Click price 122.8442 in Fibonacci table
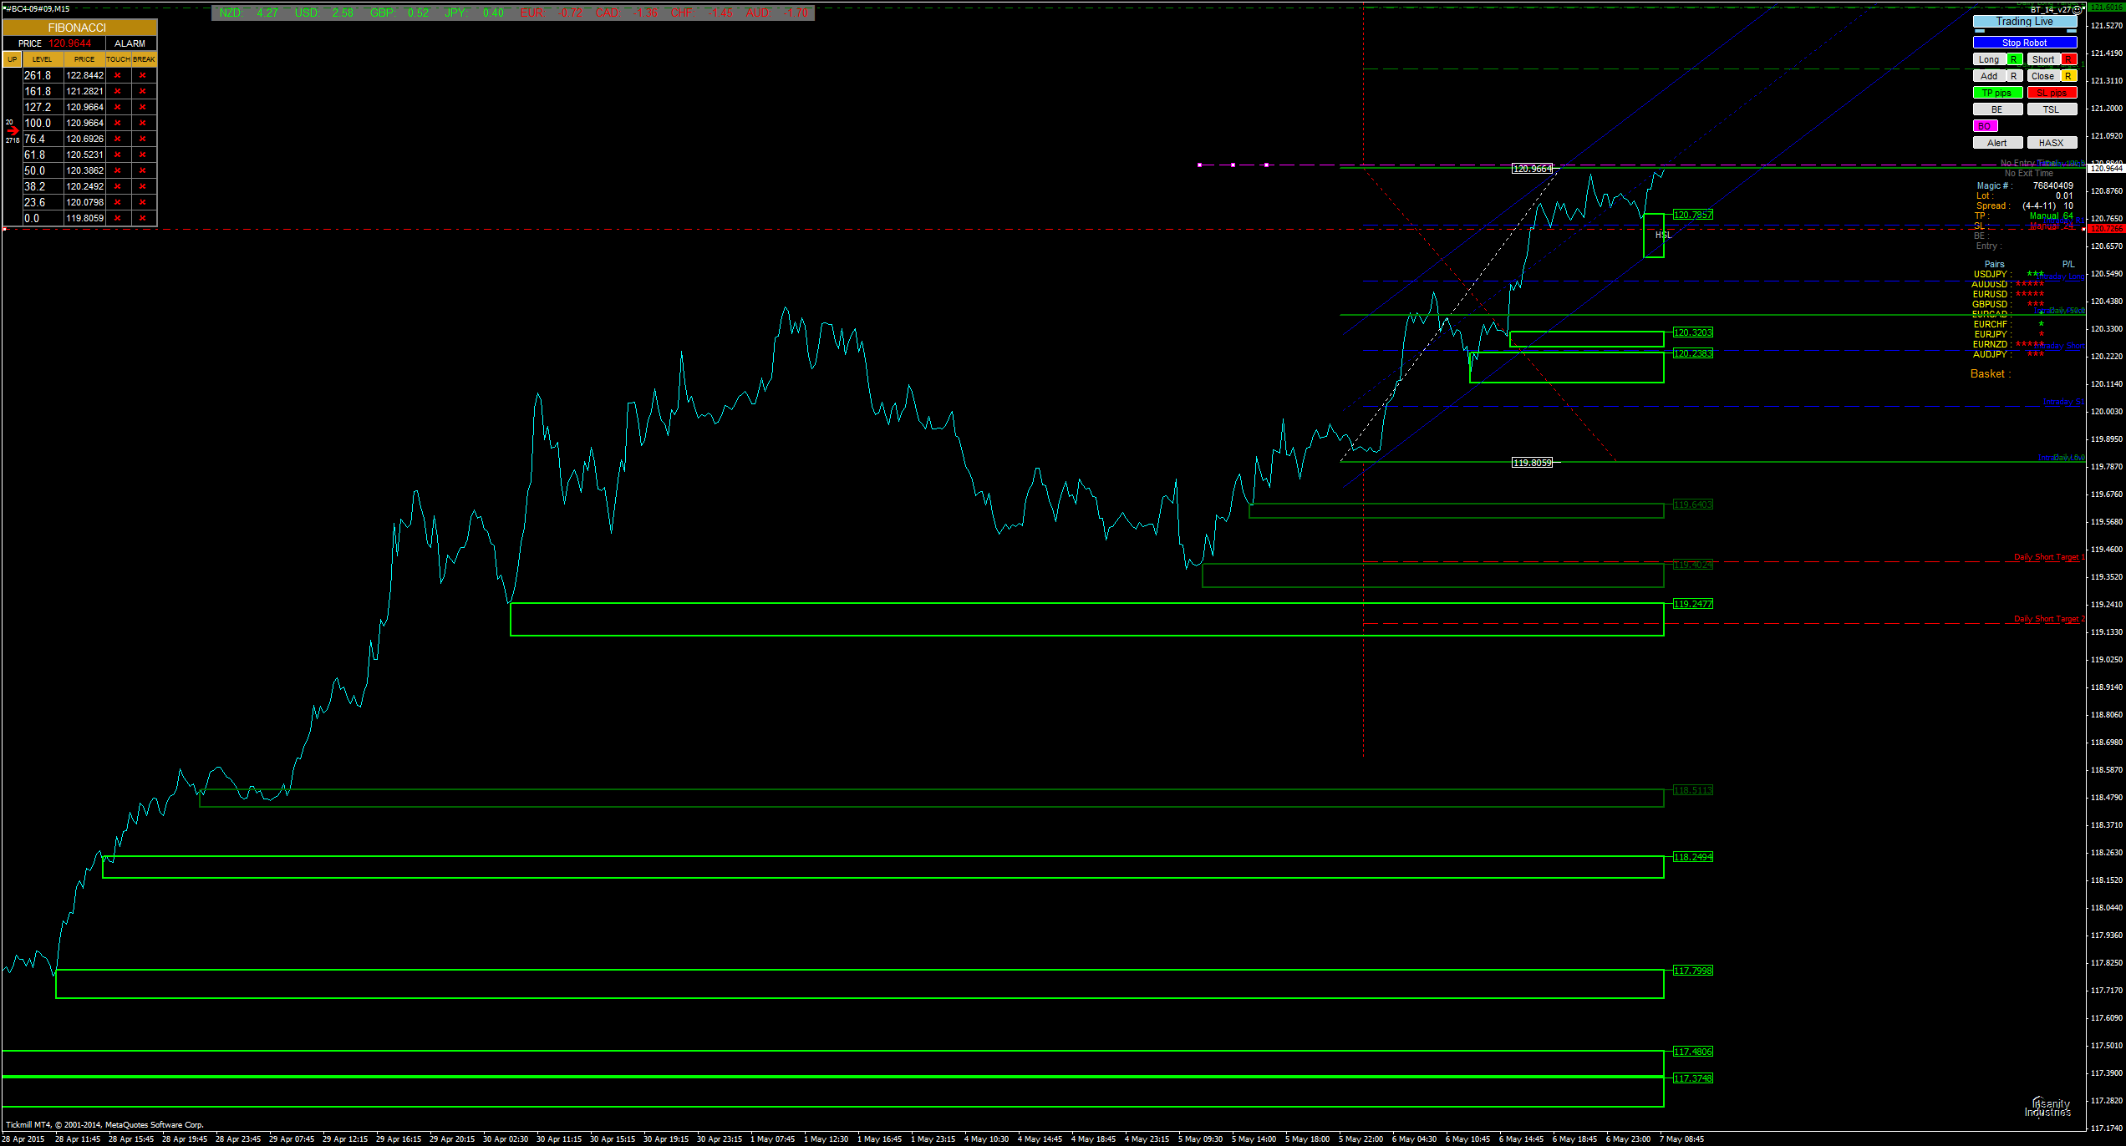Viewport: 2126px width, 1146px height. pos(85,75)
